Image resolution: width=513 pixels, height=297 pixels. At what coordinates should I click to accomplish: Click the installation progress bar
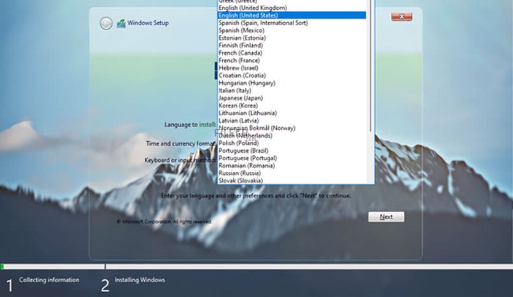256,266
